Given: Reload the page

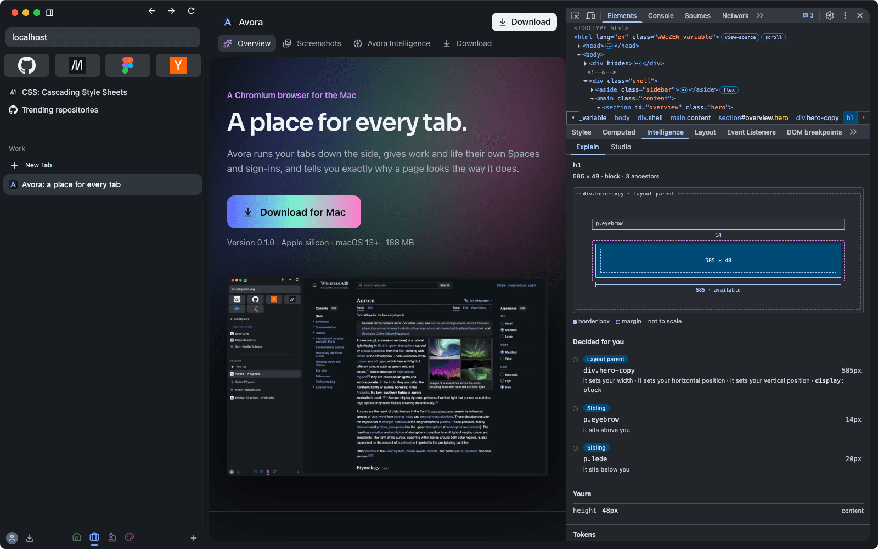Looking at the screenshot, I should coord(192,11).
